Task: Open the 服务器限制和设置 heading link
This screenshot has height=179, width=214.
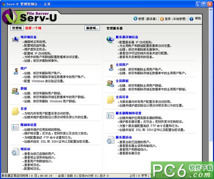Action: tap(128, 113)
